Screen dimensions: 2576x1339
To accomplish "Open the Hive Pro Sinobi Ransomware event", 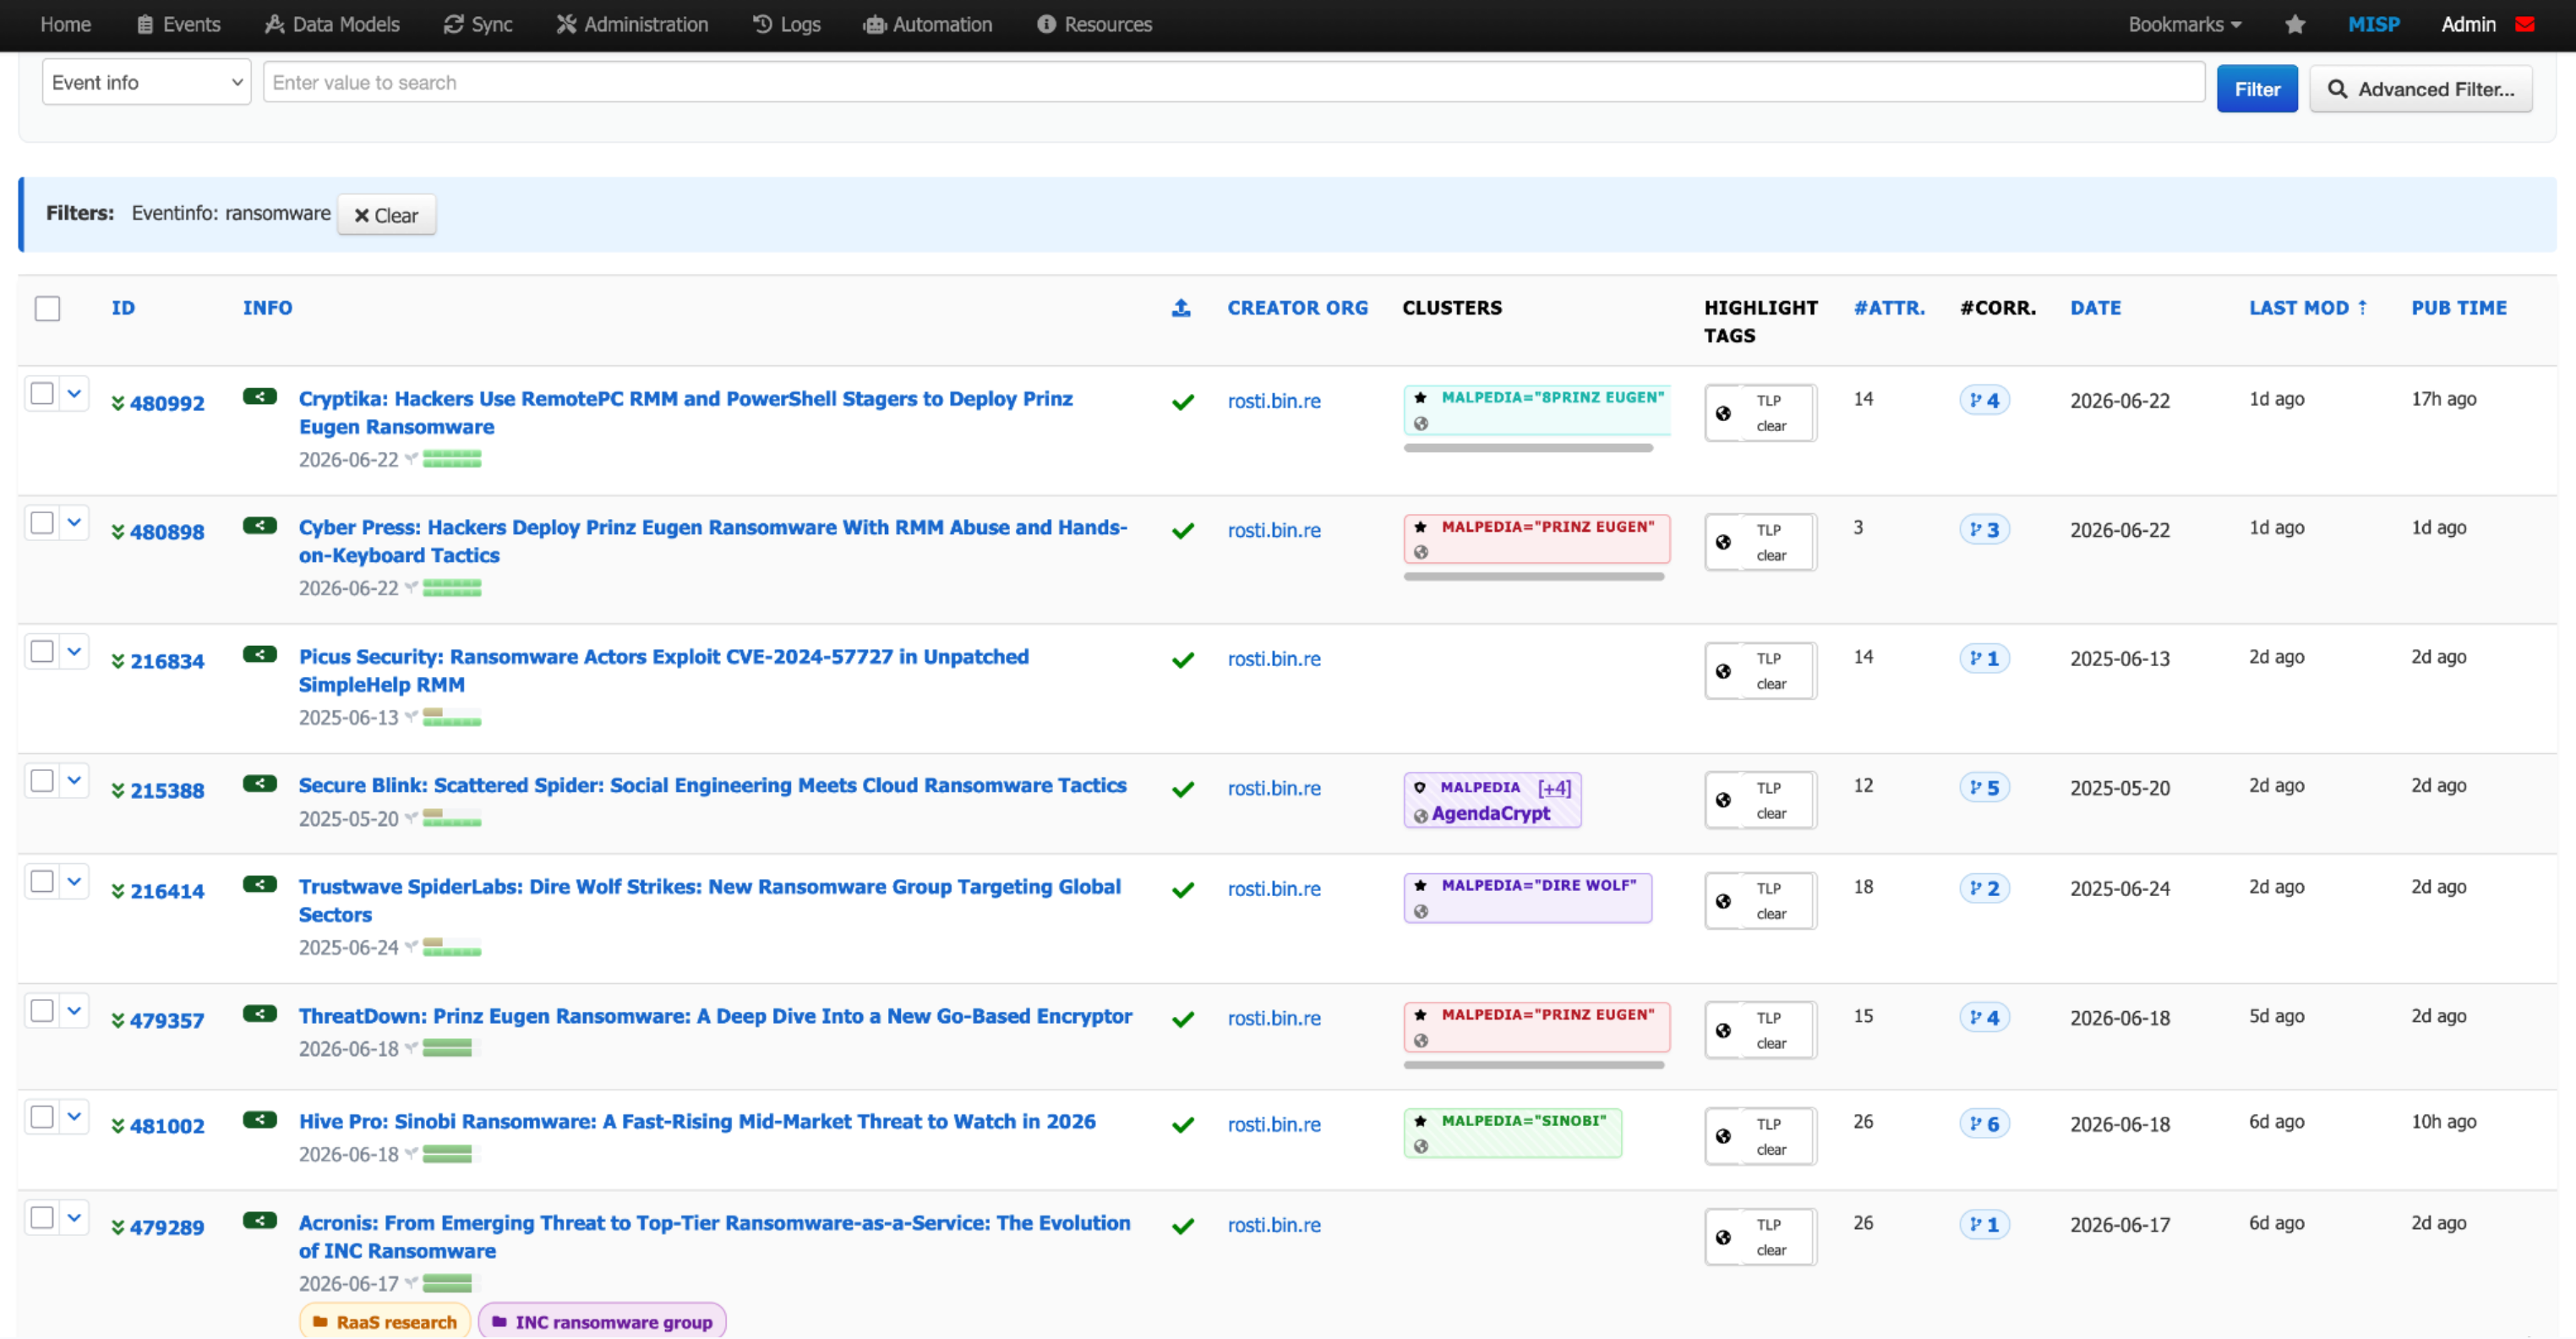I will [x=697, y=1122].
